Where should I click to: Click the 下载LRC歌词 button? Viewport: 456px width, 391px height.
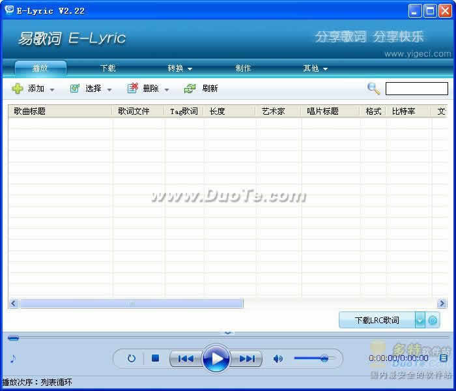[377, 321]
